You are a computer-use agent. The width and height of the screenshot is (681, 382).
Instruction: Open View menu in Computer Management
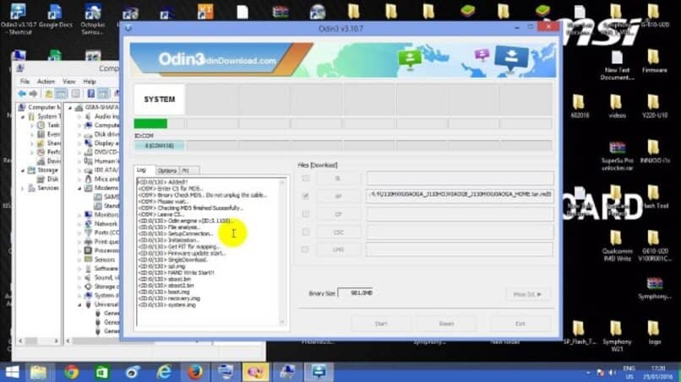point(68,82)
